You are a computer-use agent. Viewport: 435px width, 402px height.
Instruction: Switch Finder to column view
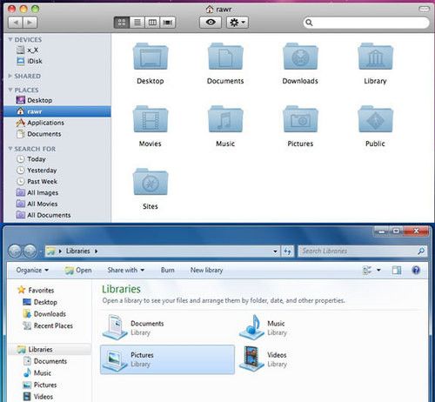coord(152,23)
